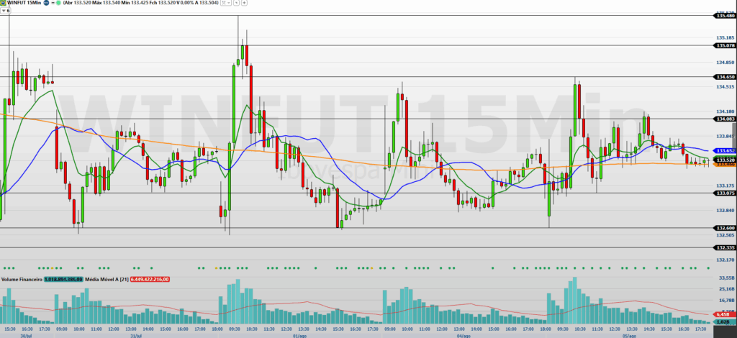Click the blue round badge after 15Min
The width and height of the screenshot is (737, 338).
46,3
